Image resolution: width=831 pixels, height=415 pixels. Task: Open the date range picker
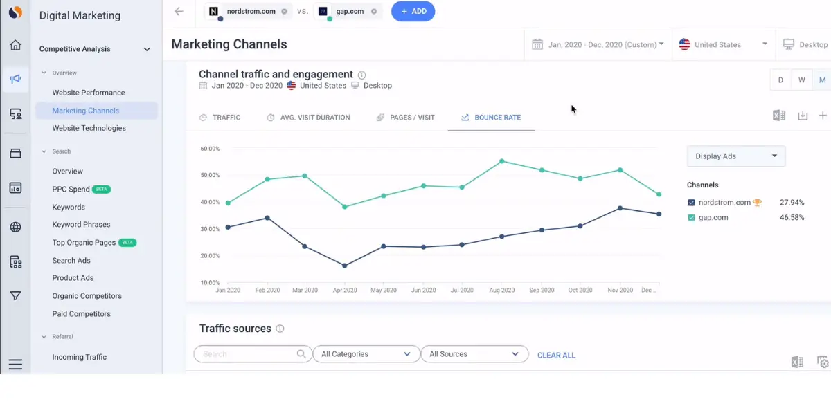click(598, 44)
